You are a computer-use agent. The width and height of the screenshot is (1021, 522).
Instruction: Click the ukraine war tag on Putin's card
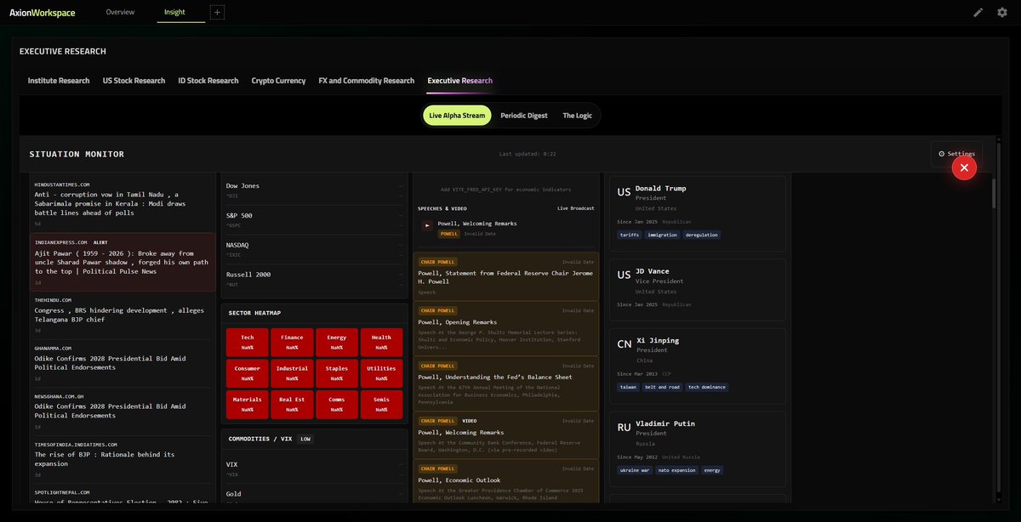pyautogui.click(x=635, y=470)
